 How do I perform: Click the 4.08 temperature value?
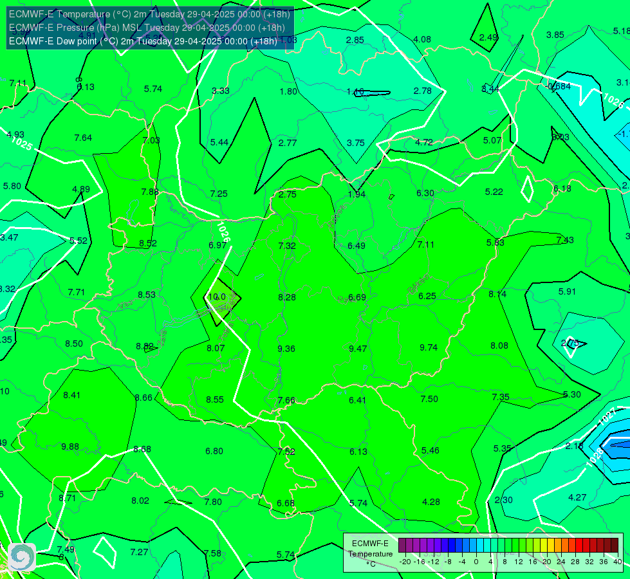coord(422,39)
